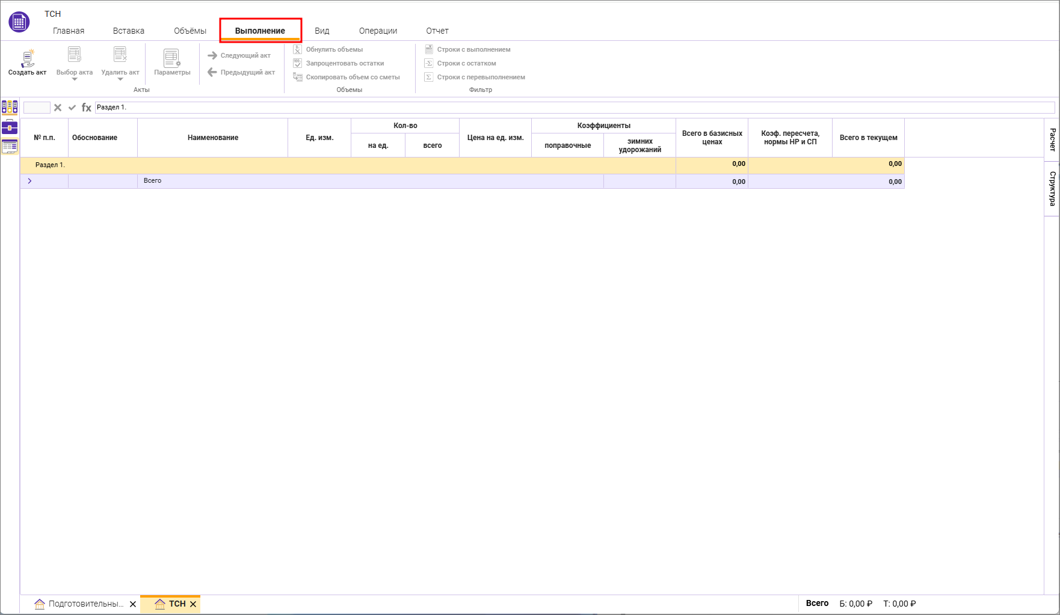Toggle filter Строки с выполнением
Viewport: 1060px width, 615px height.
coord(473,49)
